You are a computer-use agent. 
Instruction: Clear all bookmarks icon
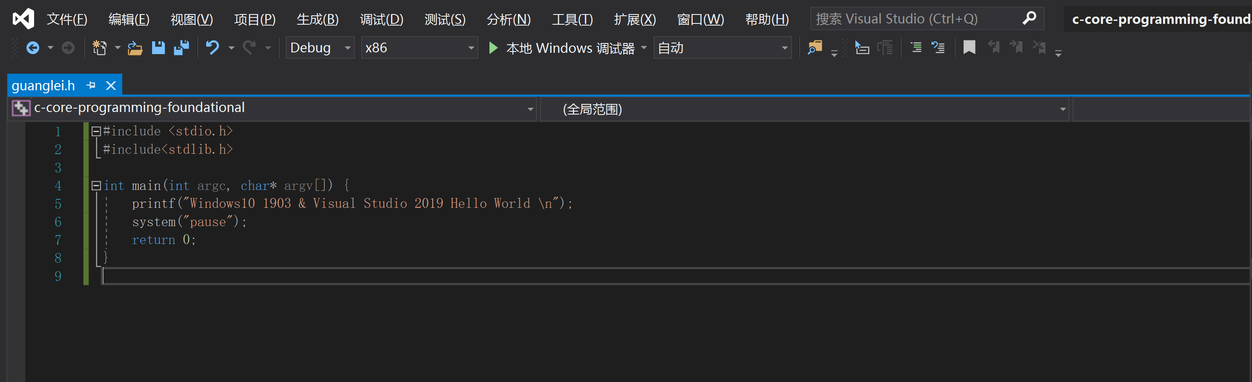(1039, 48)
